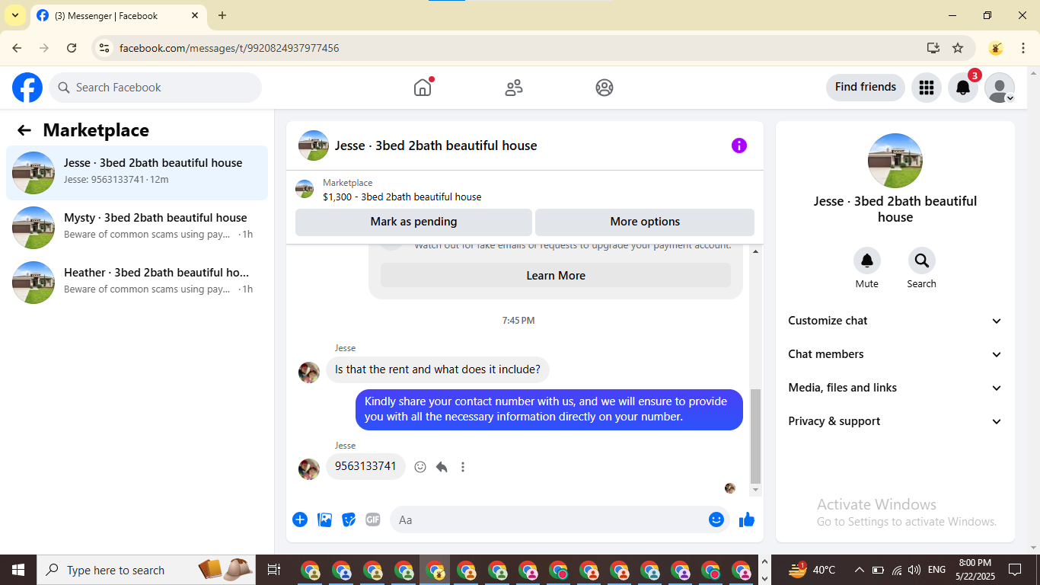Choose a GIF in composer

(x=373, y=519)
